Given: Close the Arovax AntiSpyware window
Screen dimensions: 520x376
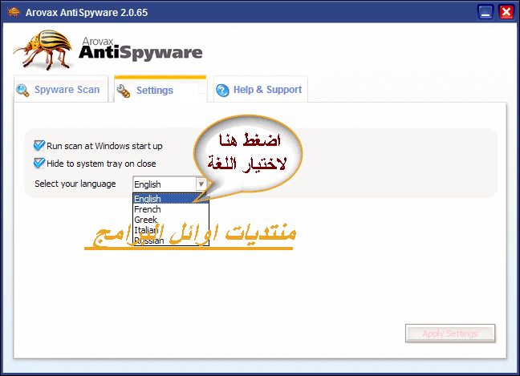Looking at the screenshot, I should pos(506,12).
